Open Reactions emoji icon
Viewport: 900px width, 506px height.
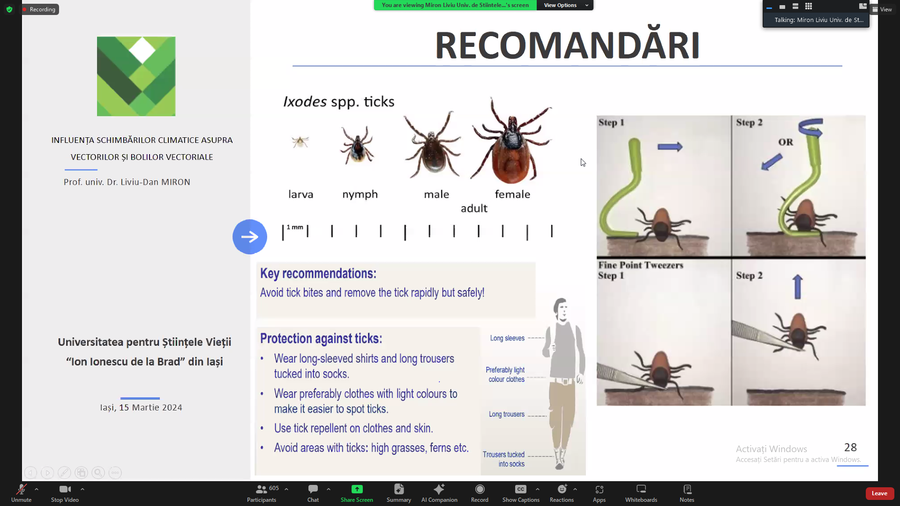point(562,490)
